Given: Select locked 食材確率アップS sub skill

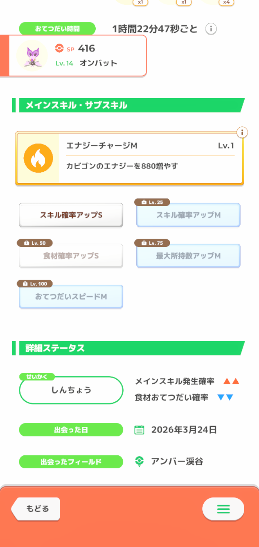Looking at the screenshot, I should tap(71, 256).
